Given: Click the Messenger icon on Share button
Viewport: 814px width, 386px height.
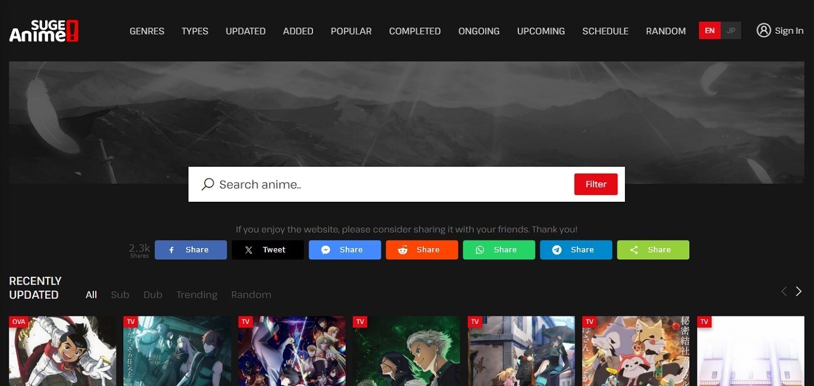Looking at the screenshot, I should pyautogui.click(x=326, y=249).
